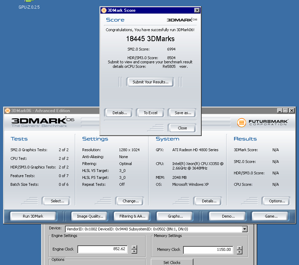This screenshot has height=265, width=299.
Task: Close the 3DMark Score dialog with X
Action: pos(197,10)
